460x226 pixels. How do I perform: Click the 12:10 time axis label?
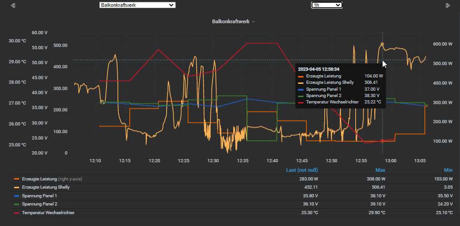pos(95,160)
